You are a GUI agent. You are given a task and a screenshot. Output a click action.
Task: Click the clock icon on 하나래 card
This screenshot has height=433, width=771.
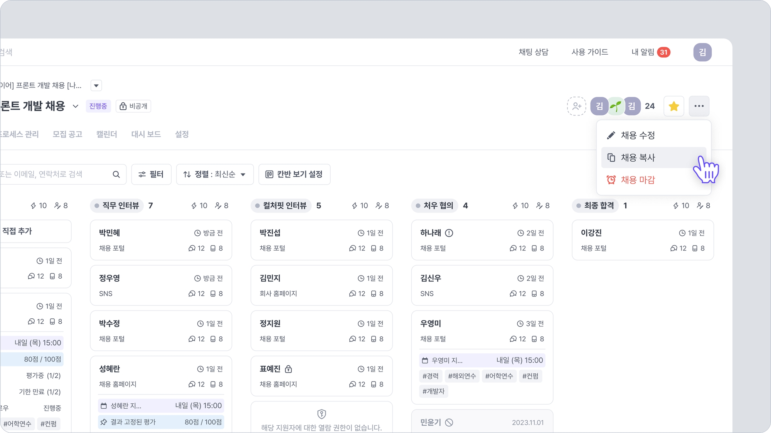pos(520,233)
